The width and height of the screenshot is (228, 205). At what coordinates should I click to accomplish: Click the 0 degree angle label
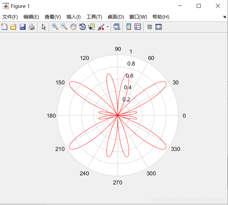(x=184, y=116)
